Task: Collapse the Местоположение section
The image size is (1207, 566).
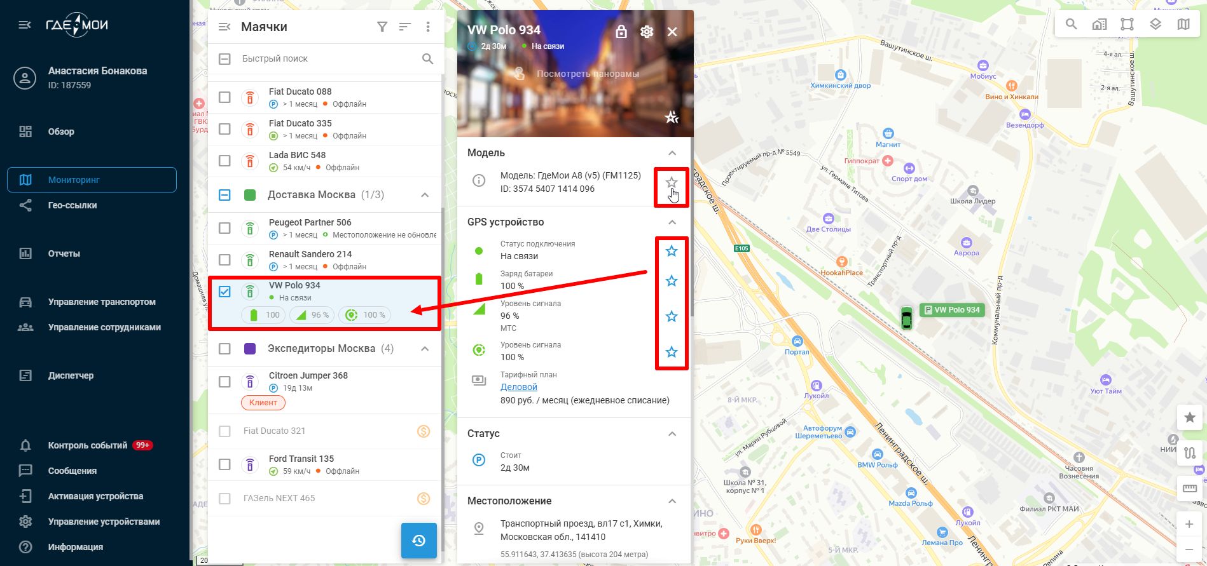Action: (672, 501)
